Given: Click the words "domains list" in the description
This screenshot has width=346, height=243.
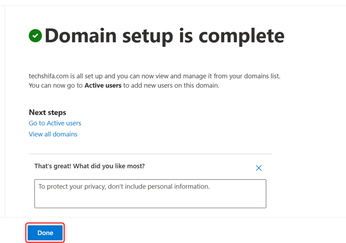Looking at the screenshot, I should click(259, 76).
